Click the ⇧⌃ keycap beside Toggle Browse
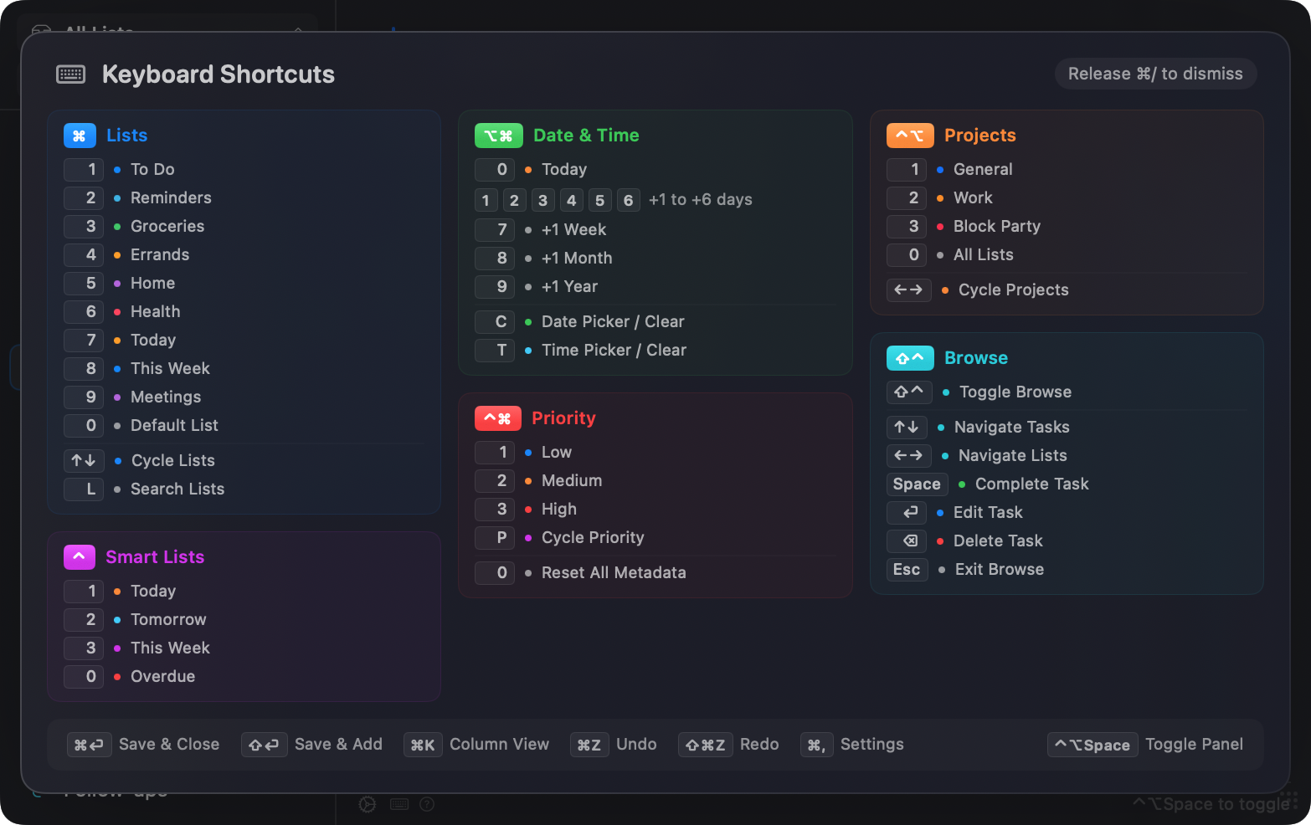The width and height of the screenshot is (1311, 825). tap(909, 392)
